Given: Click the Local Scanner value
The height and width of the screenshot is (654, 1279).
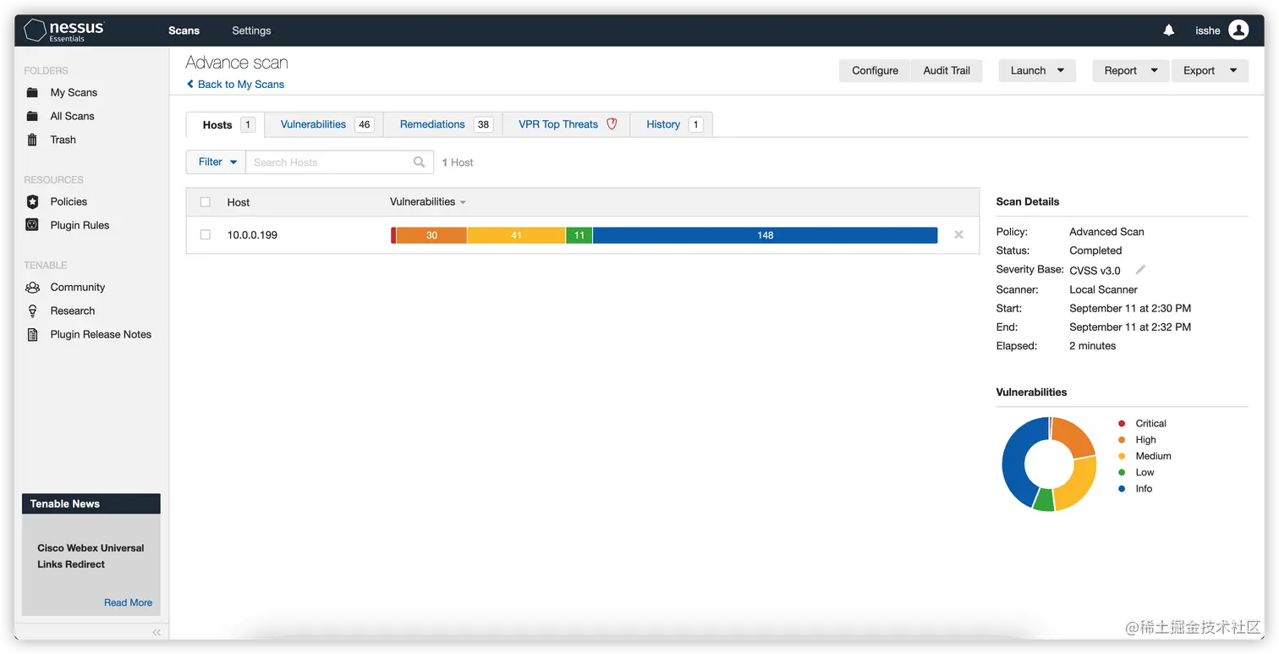Looking at the screenshot, I should point(1103,289).
